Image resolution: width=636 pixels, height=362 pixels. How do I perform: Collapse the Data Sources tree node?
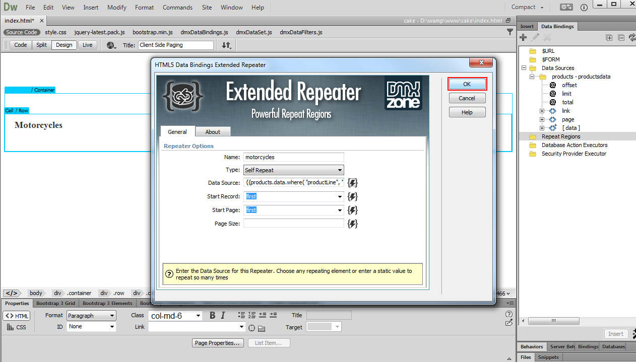pos(524,68)
